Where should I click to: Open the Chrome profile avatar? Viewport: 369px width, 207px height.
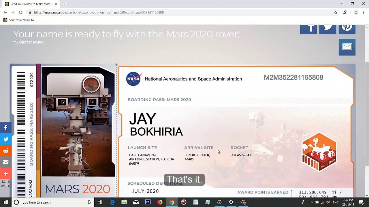[356, 12]
